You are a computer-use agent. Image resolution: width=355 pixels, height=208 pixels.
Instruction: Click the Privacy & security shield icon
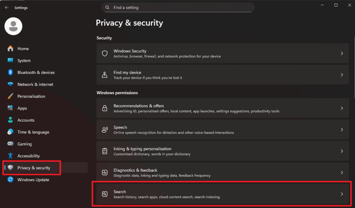[11, 168]
